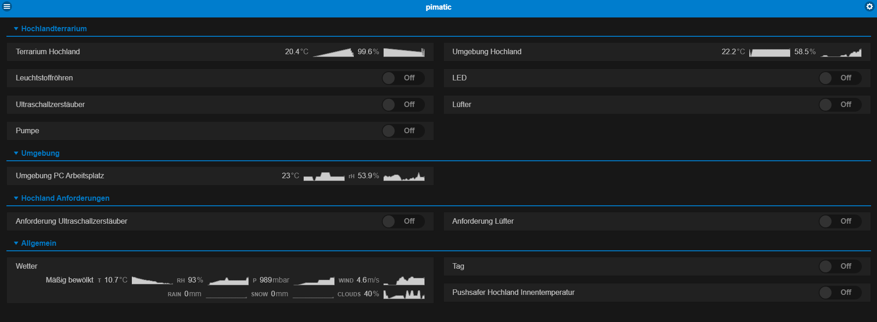Click the 23 °C temperature value
Screen dimensions: 877x322
[x=290, y=176]
